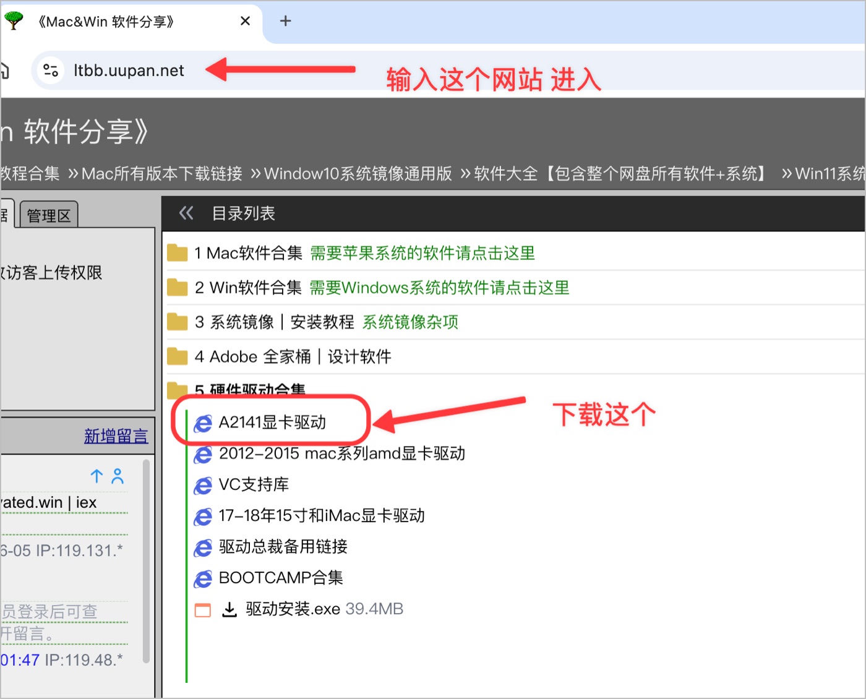Open 软件大全 navigation item

coord(621,174)
